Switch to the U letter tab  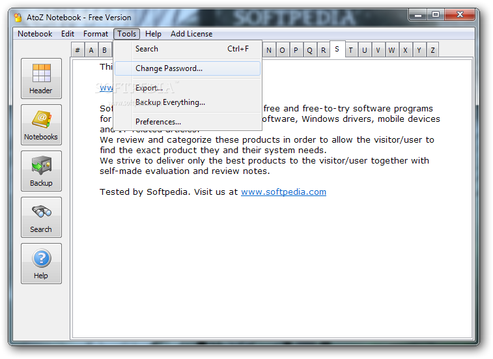point(365,50)
